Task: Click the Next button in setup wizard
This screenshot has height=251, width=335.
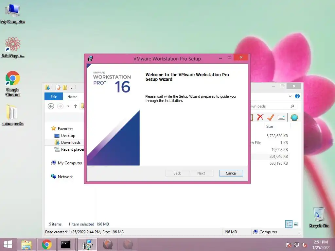Action: [201, 173]
